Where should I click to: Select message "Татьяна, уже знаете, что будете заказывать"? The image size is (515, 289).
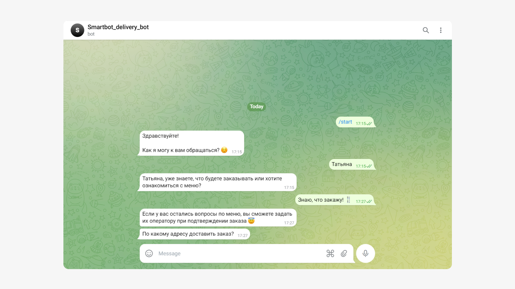point(218,182)
